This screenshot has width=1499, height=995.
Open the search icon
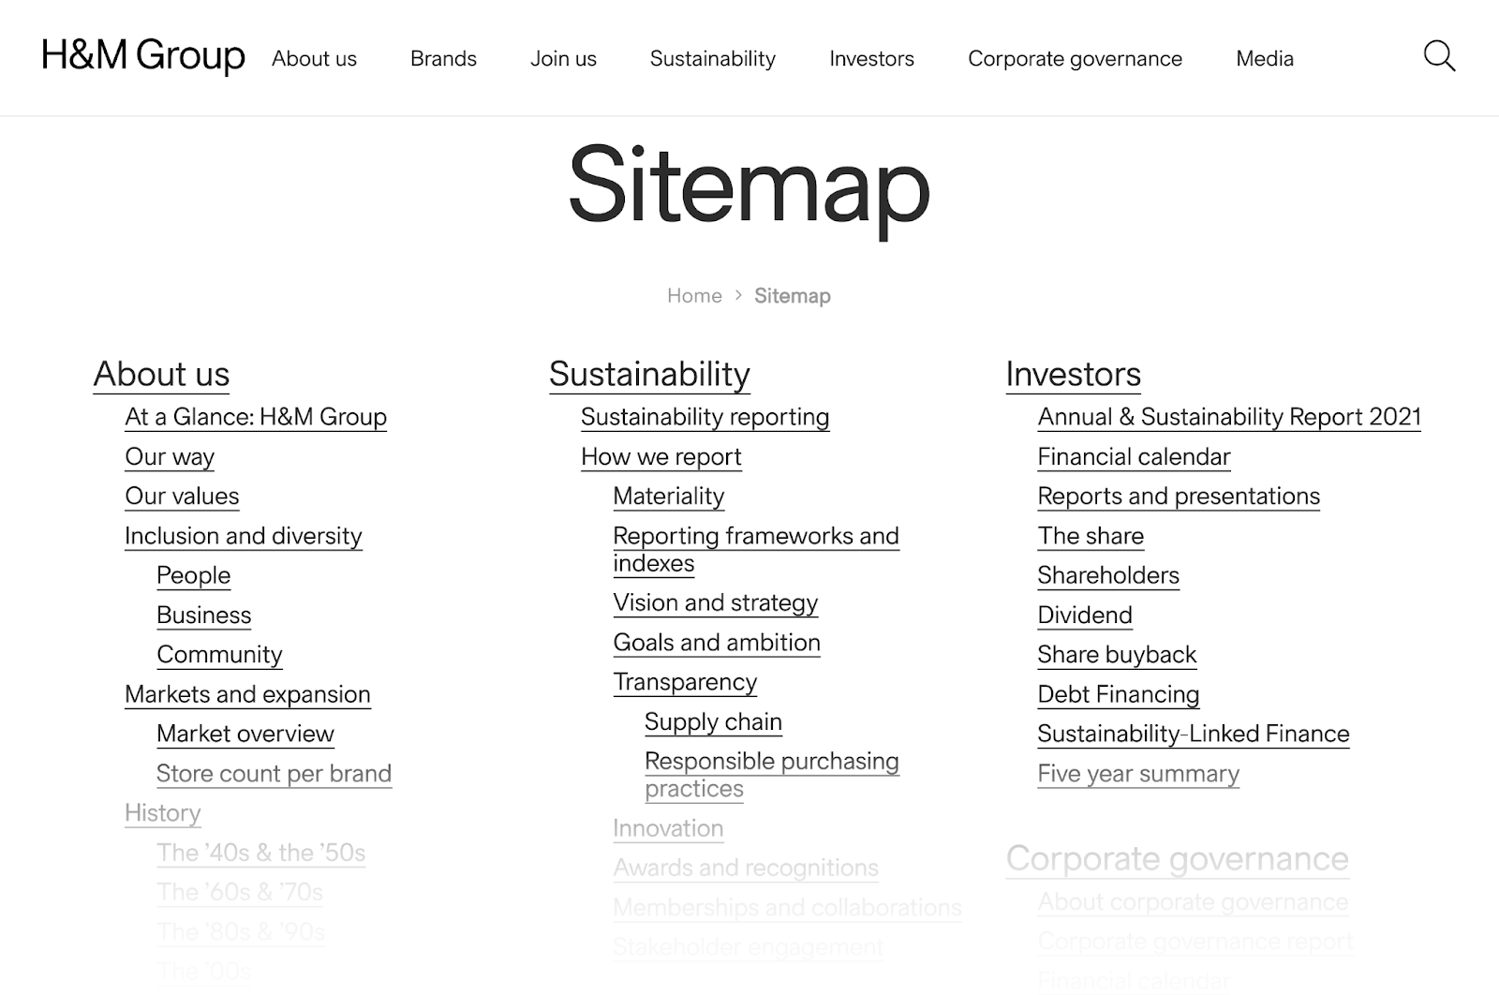point(1439,57)
